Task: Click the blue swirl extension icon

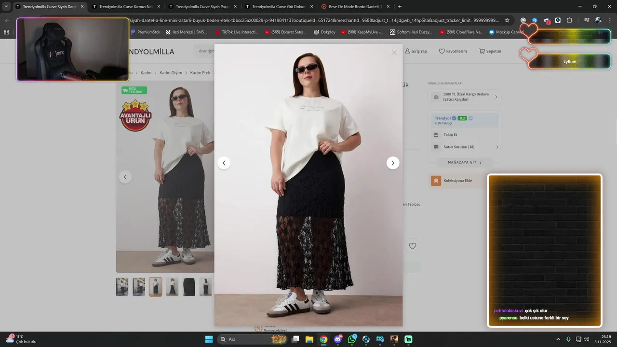Action: (535, 20)
